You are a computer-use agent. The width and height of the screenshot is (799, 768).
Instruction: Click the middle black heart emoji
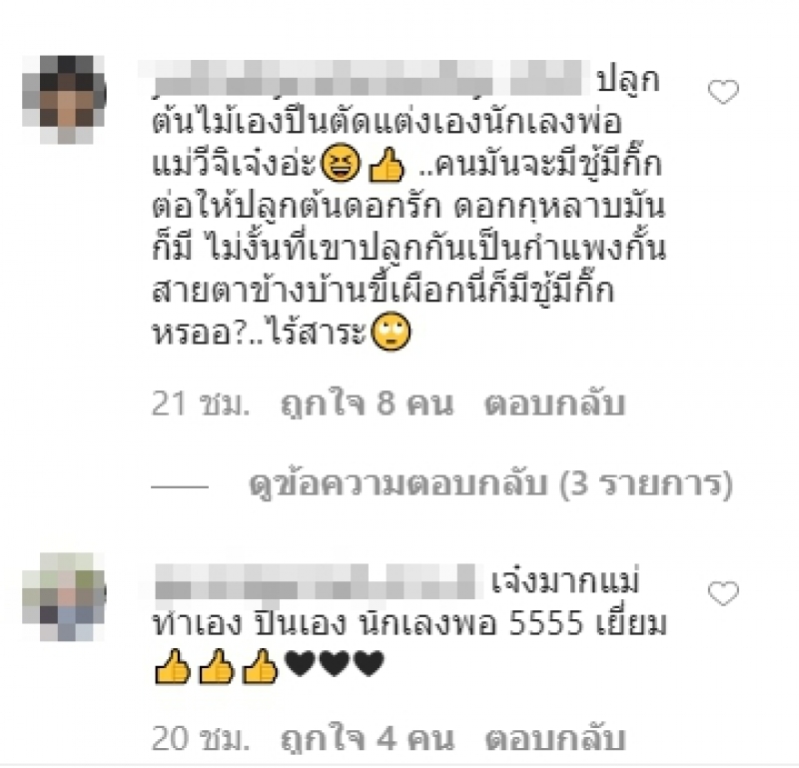tap(335, 663)
